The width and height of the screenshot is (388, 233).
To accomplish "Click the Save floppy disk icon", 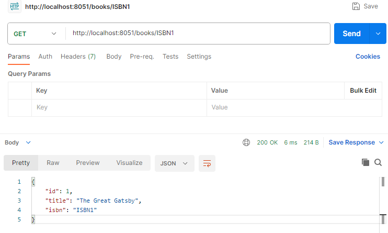I will point(356,6).
